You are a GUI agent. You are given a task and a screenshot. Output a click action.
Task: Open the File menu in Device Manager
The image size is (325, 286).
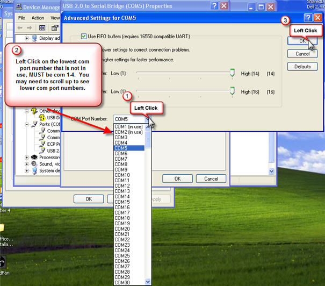pos(21,18)
